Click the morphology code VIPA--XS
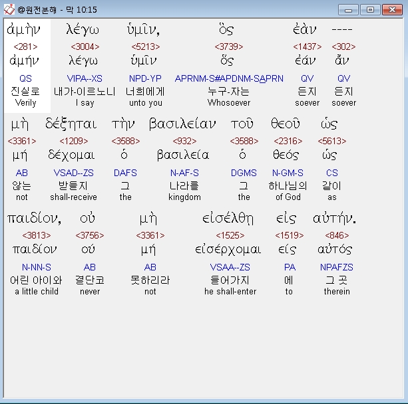The height and width of the screenshot is (404, 408). 85,78
